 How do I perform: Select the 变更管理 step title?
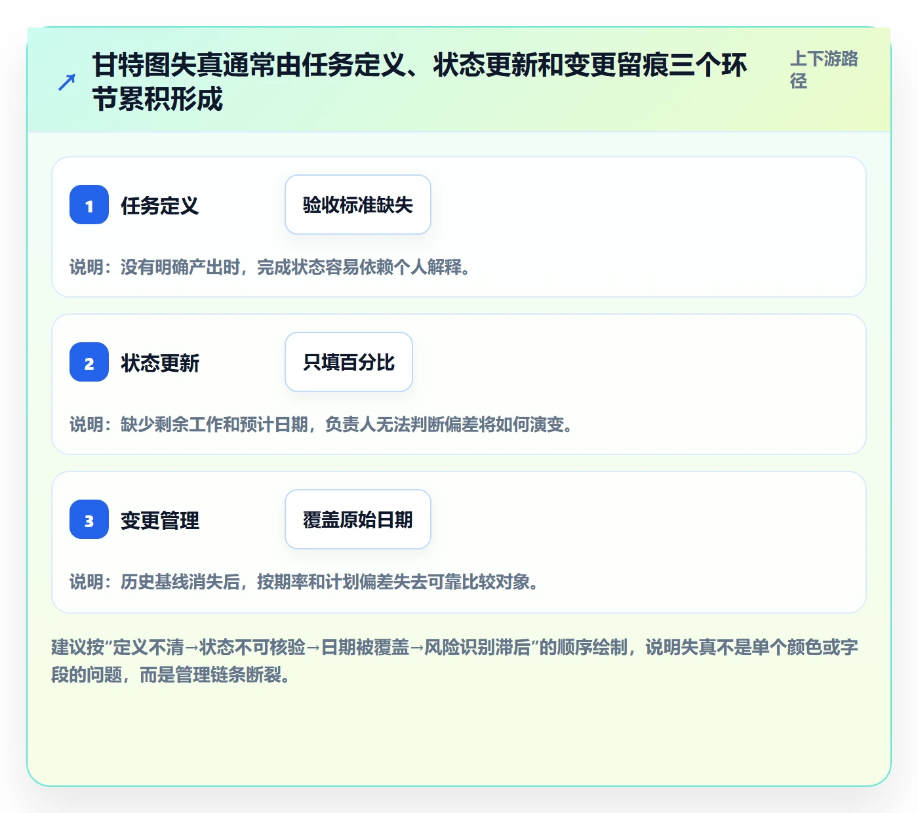click(x=160, y=521)
